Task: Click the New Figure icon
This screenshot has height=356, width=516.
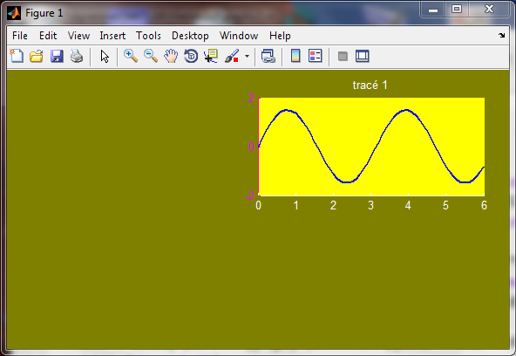Action: [x=17, y=56]
